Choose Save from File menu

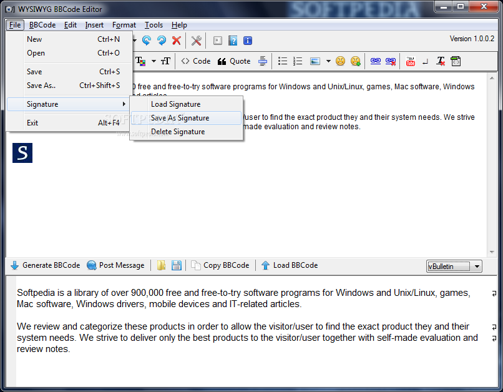click(69, 72)
